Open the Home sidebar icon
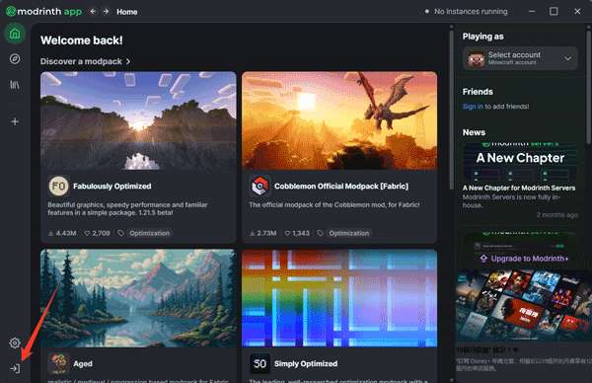This screenshot has width=592, height=383. tap(15, 34)
